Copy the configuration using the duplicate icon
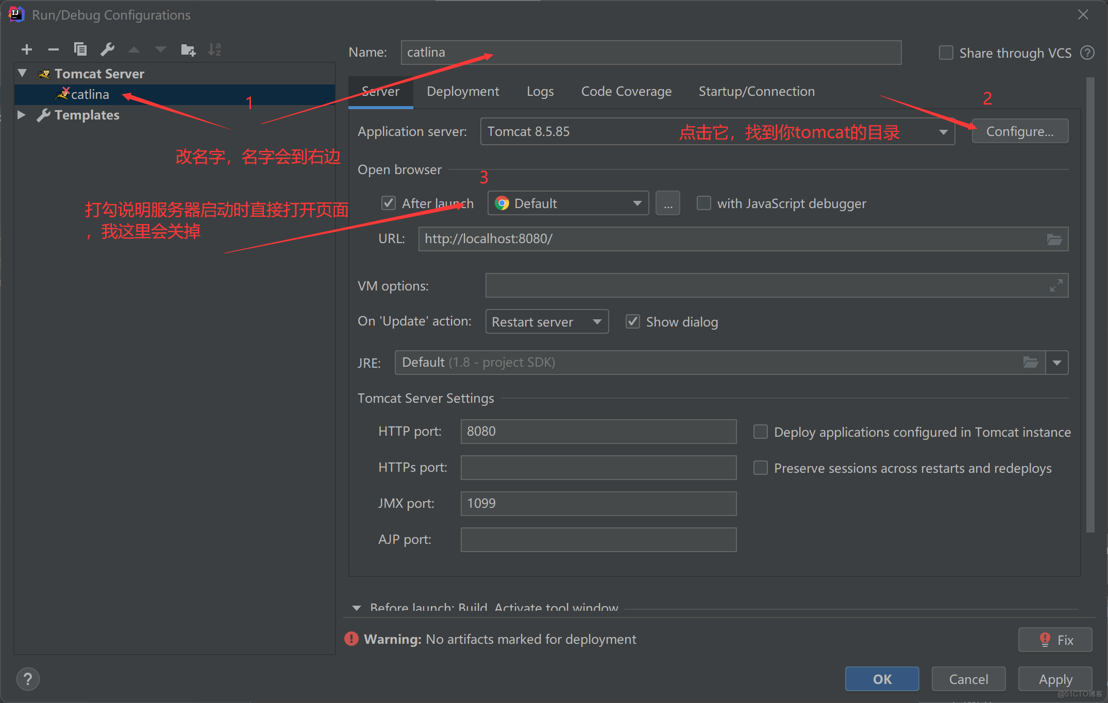Viewport: 1108px width, 703px height. click(80, 49)
